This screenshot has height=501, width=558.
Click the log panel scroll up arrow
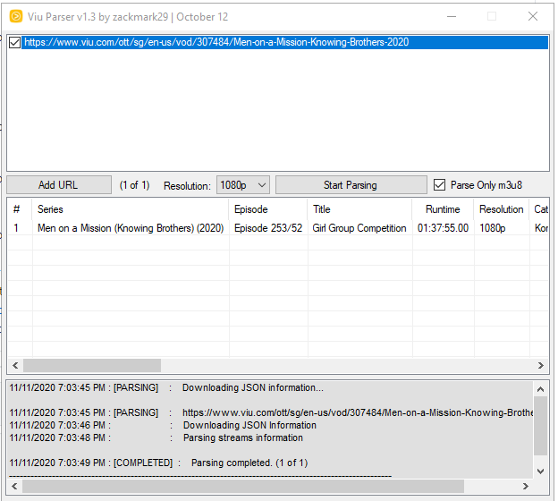pyautogui.click(x=540, y=389)
